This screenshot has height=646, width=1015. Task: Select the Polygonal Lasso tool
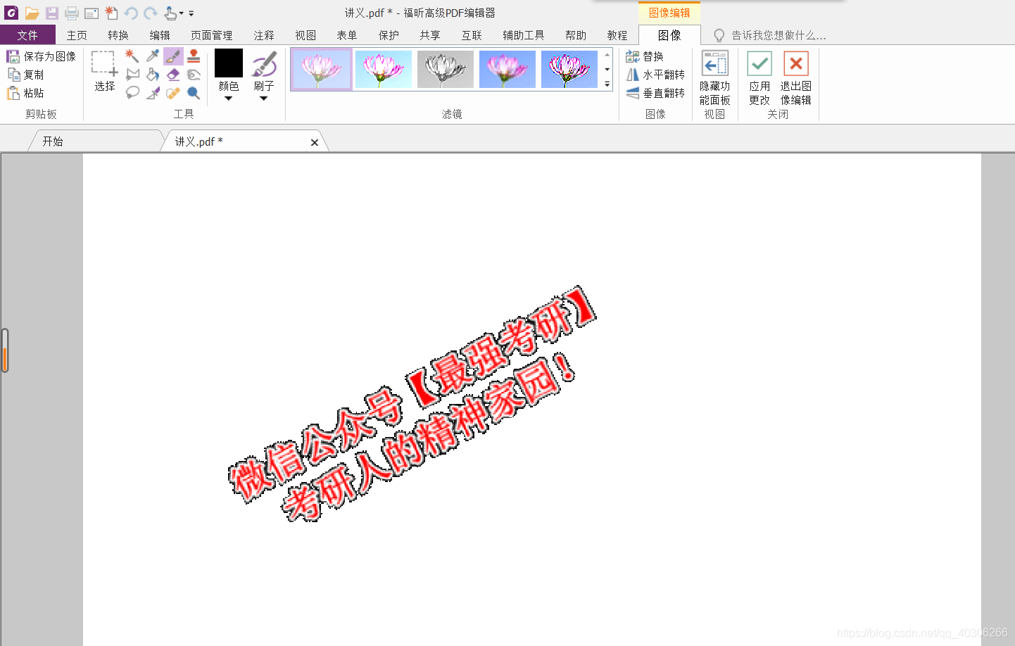coord(132,74)
